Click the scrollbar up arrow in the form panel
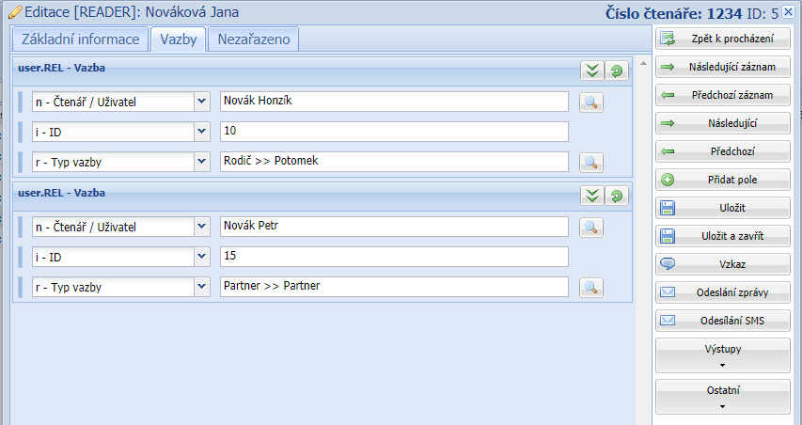 pos(642,64)
